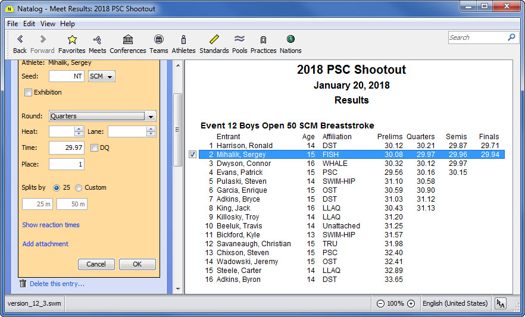
Task: Open the File menu
Action: (x=12, y=24)
